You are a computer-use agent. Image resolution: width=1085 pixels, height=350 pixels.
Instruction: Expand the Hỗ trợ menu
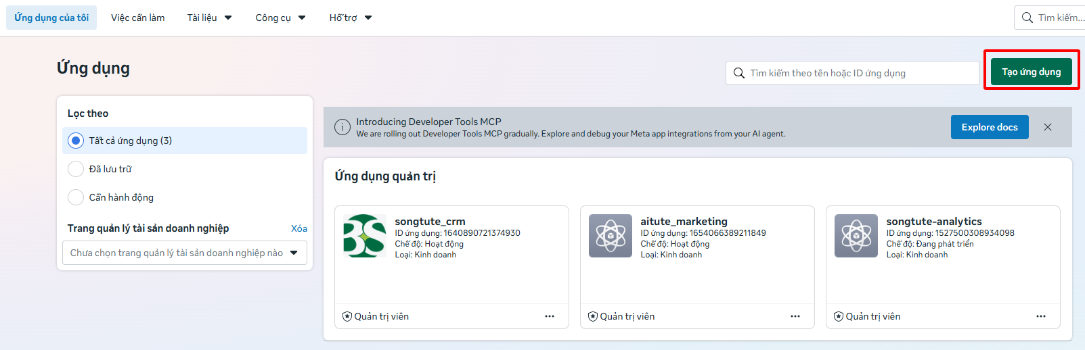coord(351,18)
